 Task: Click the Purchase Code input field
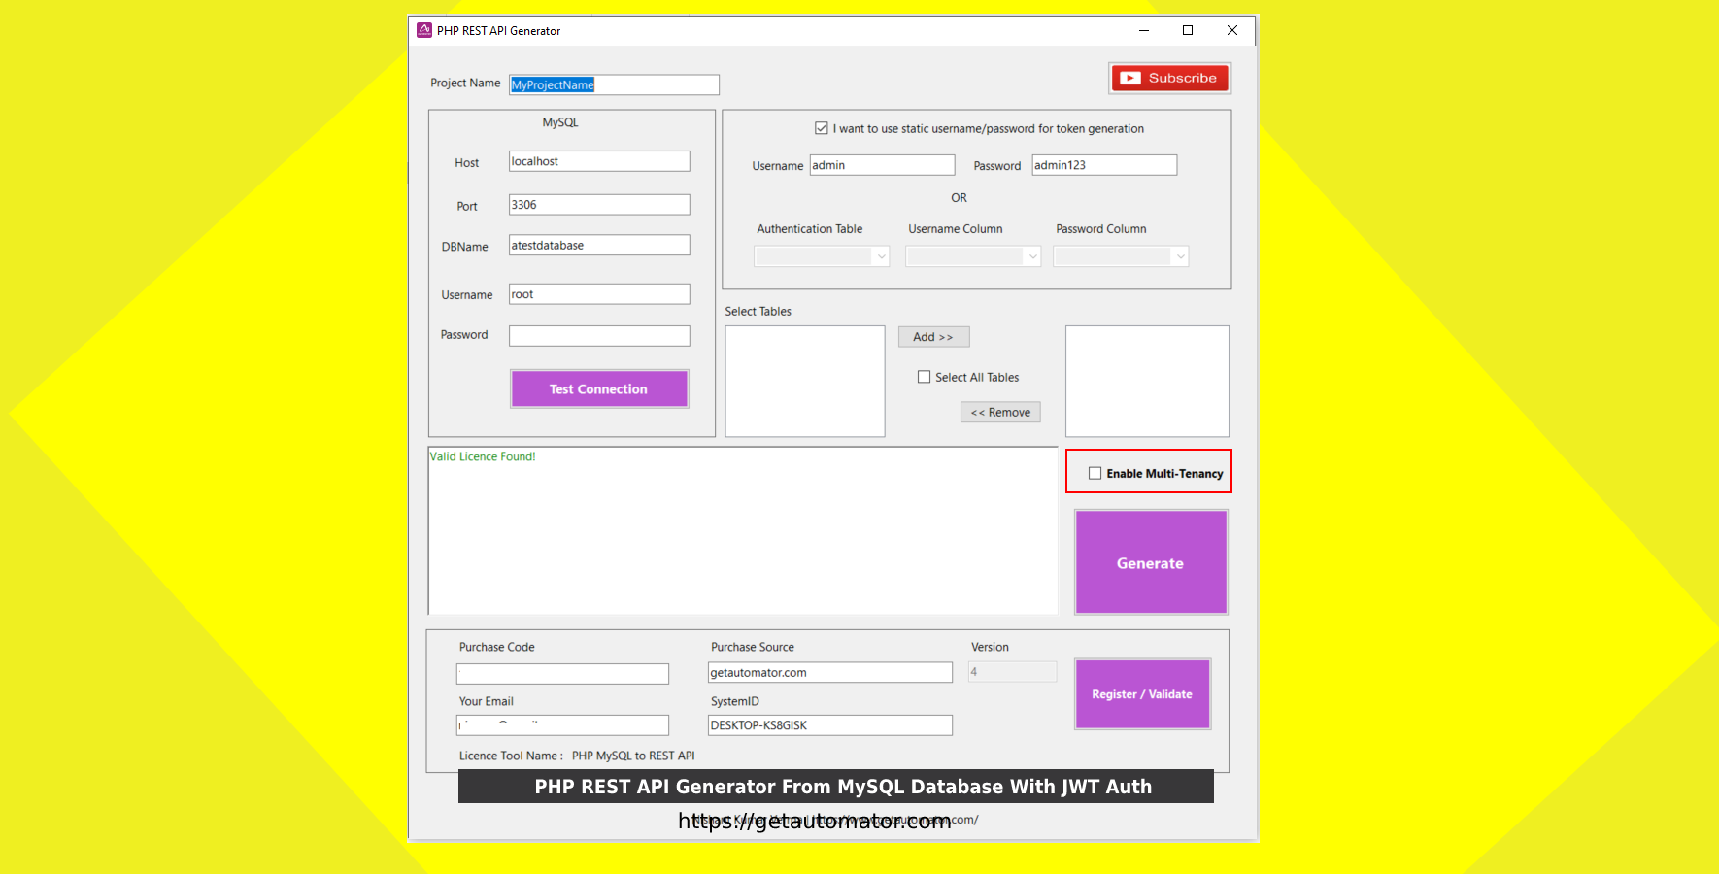click(x=562, y=673)
